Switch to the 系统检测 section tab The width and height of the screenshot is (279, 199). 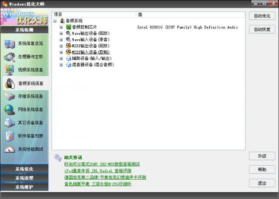click(x=24, y=30)
